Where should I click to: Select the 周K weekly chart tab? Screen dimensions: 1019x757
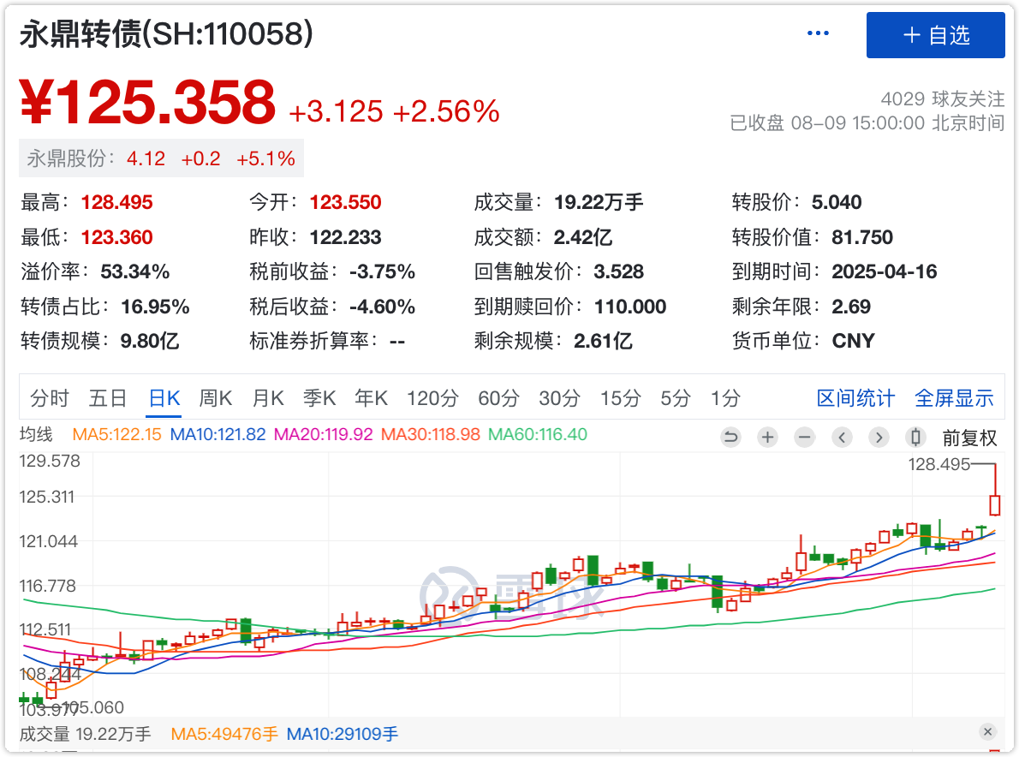pyautogui.click(x=216, y=398)
